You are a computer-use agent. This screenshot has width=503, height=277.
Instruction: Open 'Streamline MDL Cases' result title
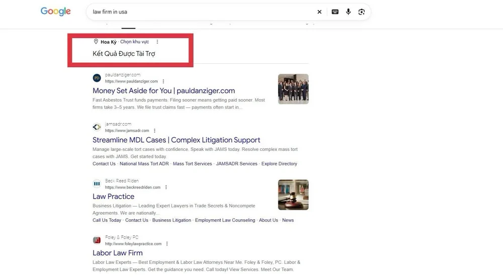pyautogui.click(x=177, y=140)
